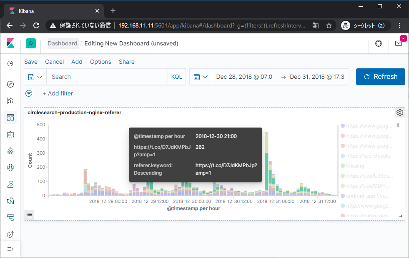Viewport: 409px width, 258px height.
Task: Open the Recently viewed clock icon
Action: 10,64
